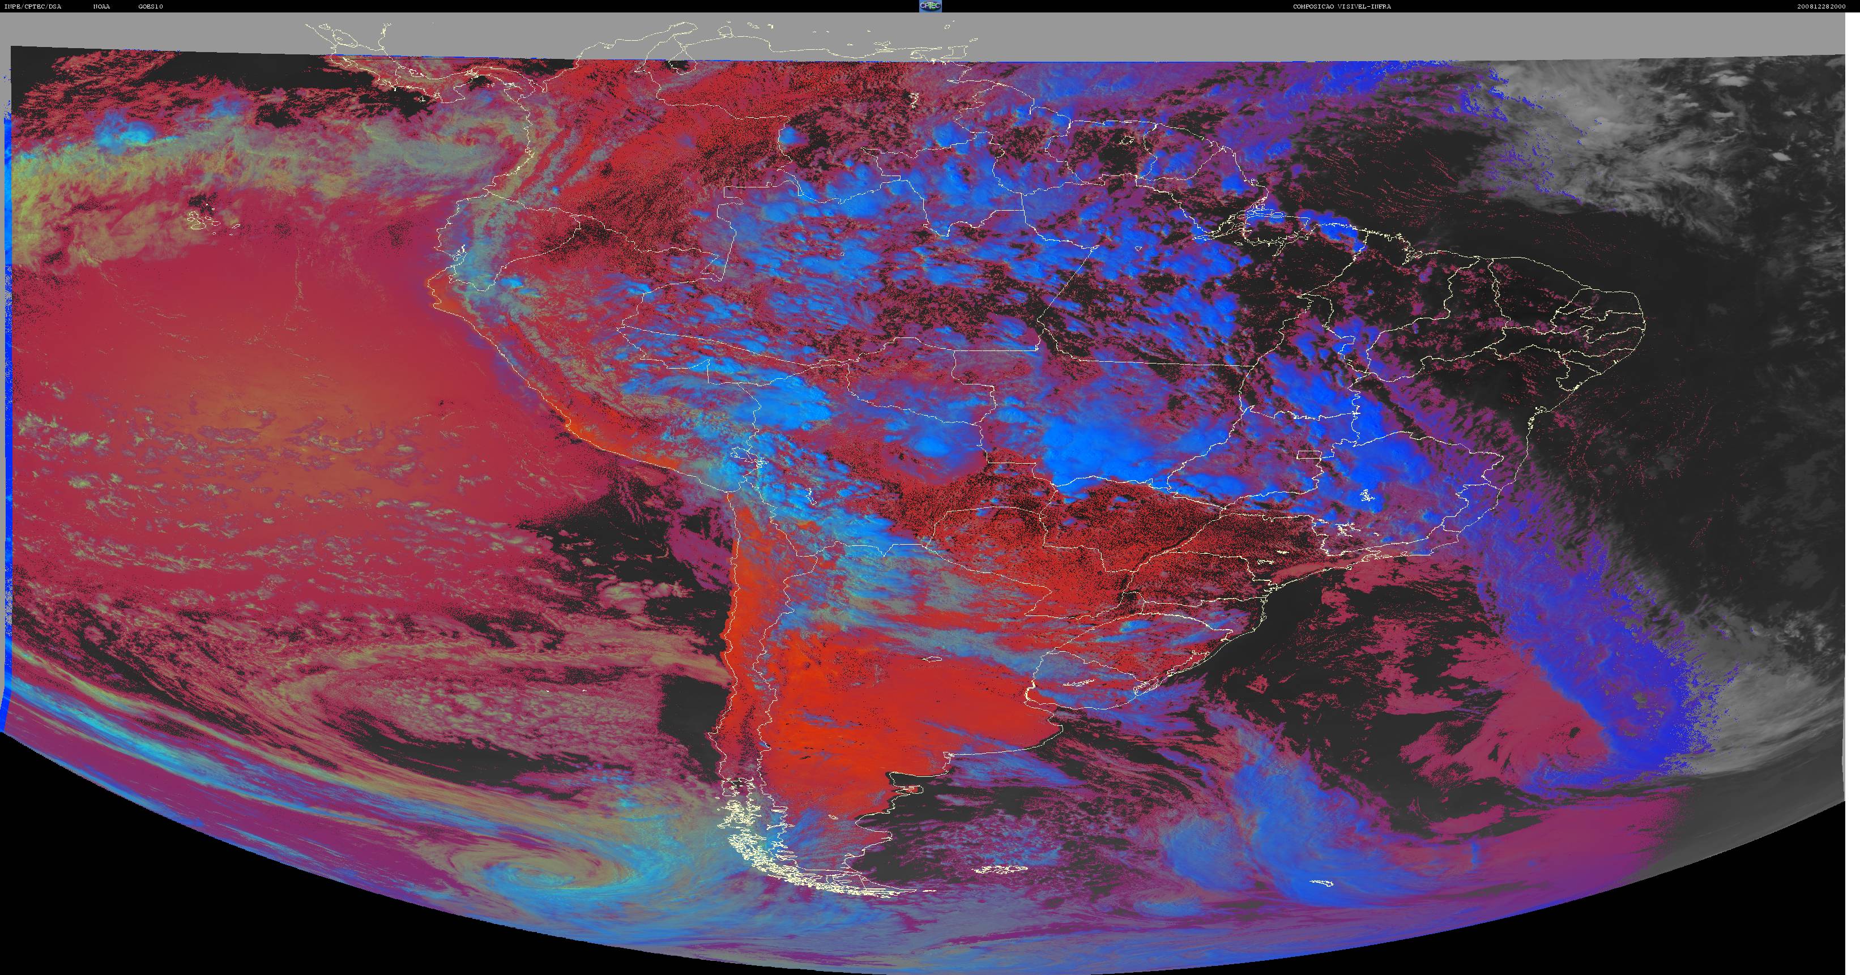Click the 'NOAA' label in the header

tap(101, 6)
